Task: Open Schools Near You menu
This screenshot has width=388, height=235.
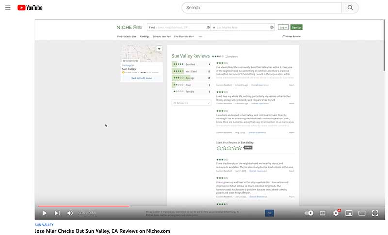Action: [x=162, y=36]
